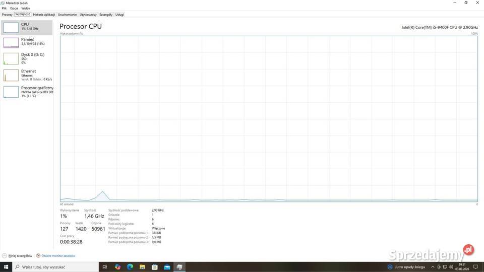
Task: Click the 1,5 MB L2 cache value
Action: click(x=156, y=237)
